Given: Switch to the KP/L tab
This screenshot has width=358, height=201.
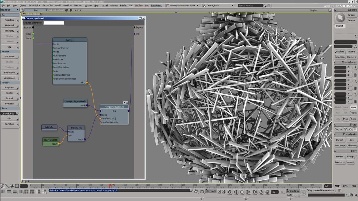Looking at the screenshot, I should (345, 186).
